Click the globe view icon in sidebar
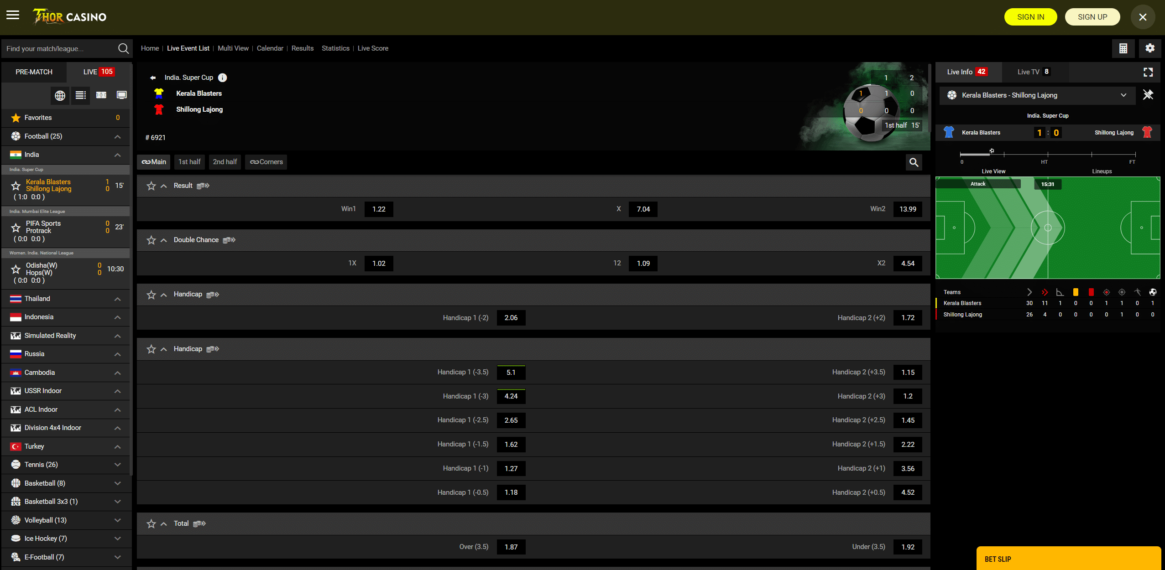 [60, 95]
